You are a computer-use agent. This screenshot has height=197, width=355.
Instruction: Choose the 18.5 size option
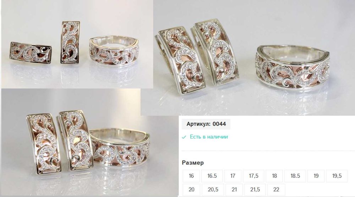(295, 176)
